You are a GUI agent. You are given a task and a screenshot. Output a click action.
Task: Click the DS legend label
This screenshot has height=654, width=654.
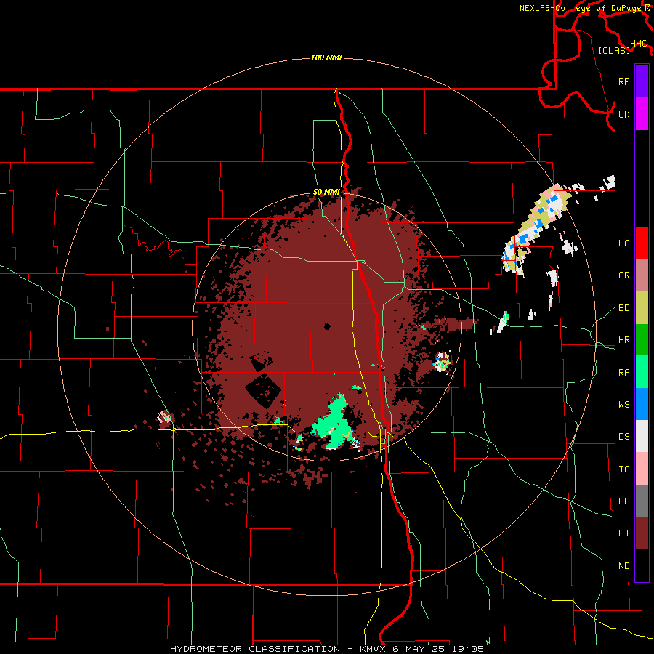click(x=623, y=437)
